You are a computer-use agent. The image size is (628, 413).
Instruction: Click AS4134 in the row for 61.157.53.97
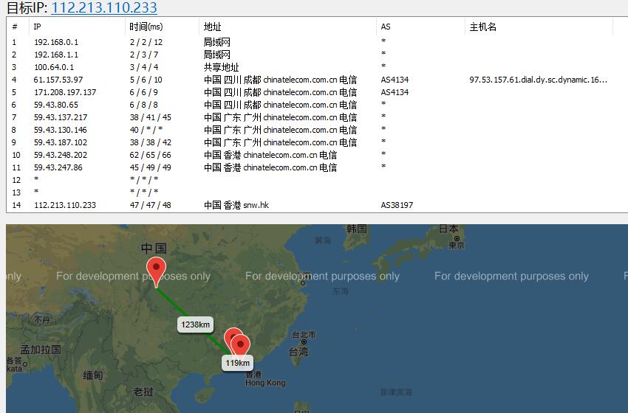(x=395, y=80)
